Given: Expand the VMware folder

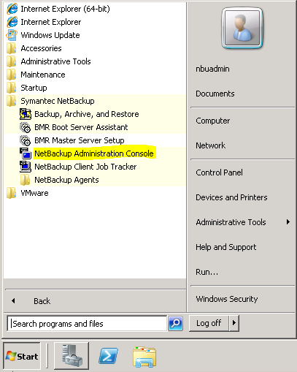Looking at the screenshot, I should 34,193.
